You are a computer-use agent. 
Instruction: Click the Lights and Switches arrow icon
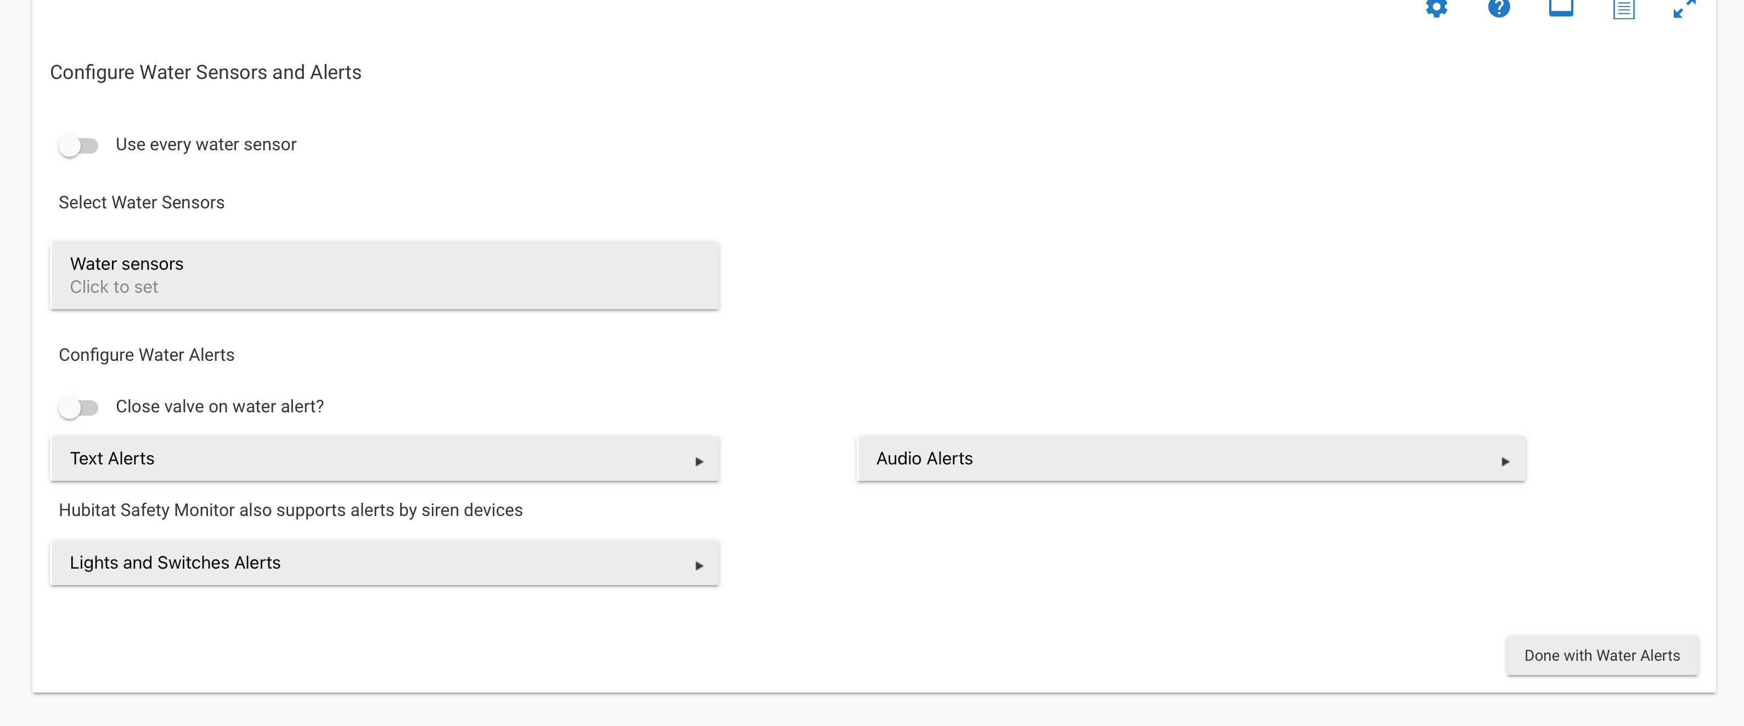tap(699, 566)
